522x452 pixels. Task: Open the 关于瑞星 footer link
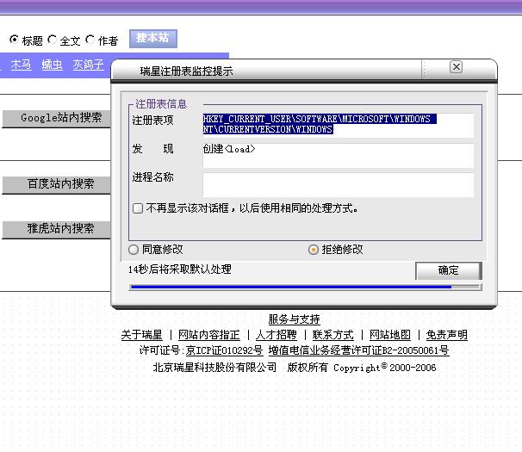(141, 335)
